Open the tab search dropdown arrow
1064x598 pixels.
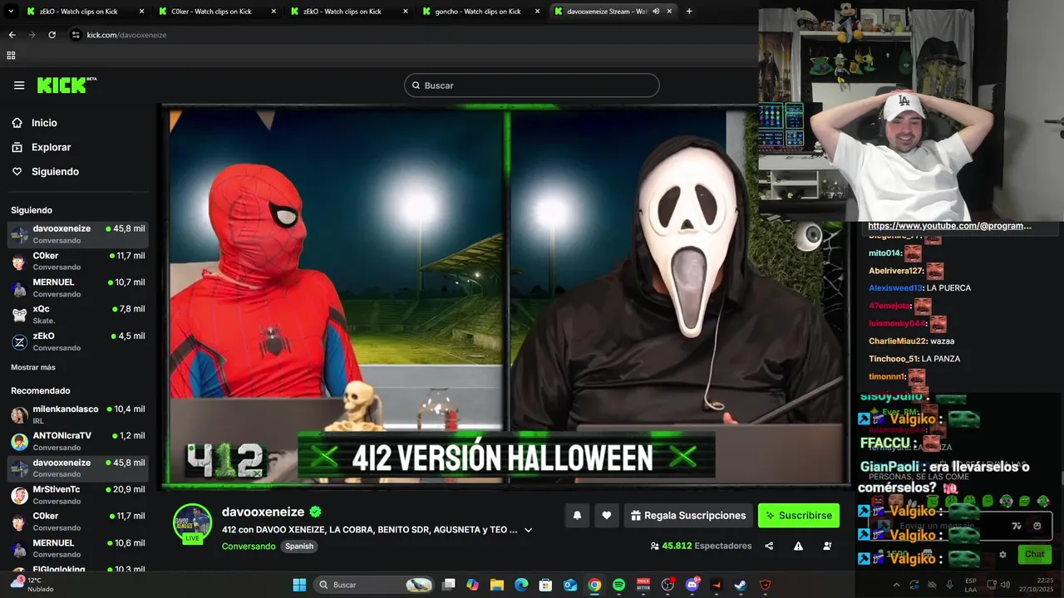pos(11,12)
